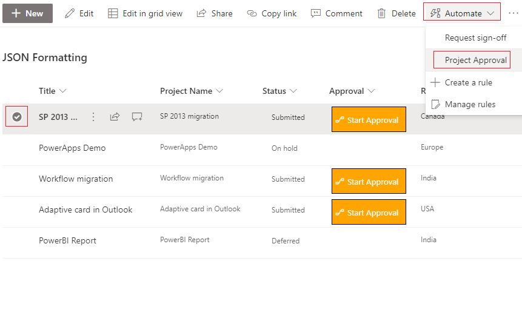This screenshot has width=522, height=330.
Task: Click share icon in SP 2013 row
Action: (115, 117)
